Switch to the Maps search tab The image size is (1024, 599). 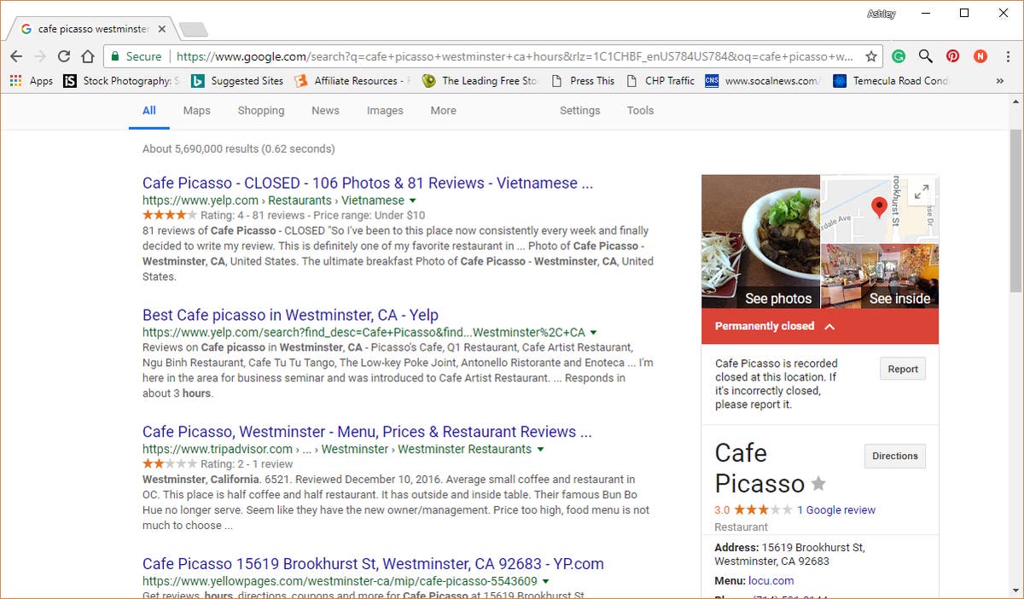tap(196, 110)
